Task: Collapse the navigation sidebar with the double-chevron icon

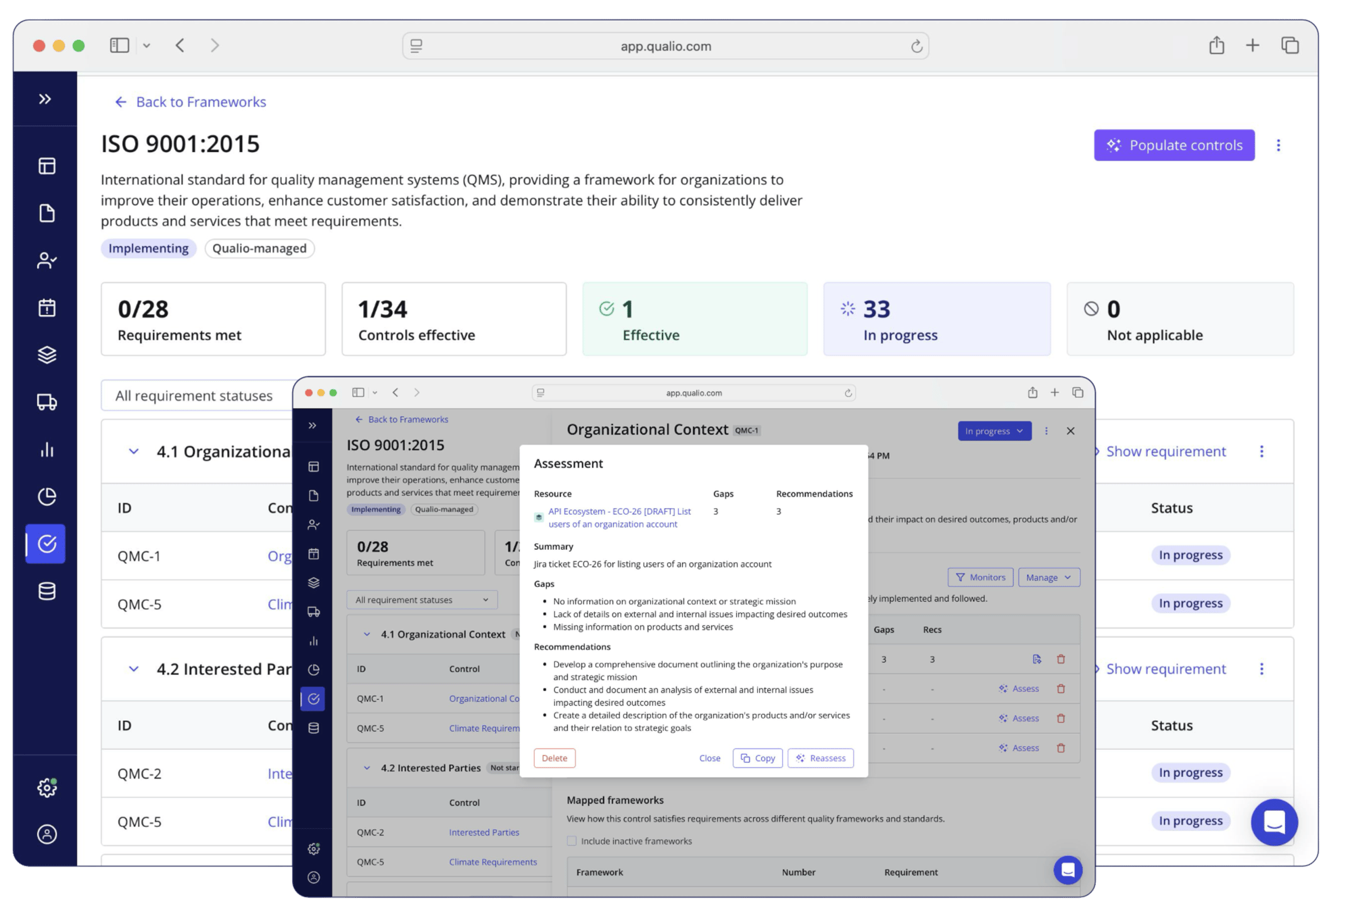Action: click(46, 99)
